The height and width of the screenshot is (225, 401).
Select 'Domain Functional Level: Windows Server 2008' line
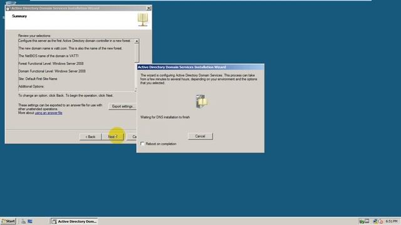point(52,71)
